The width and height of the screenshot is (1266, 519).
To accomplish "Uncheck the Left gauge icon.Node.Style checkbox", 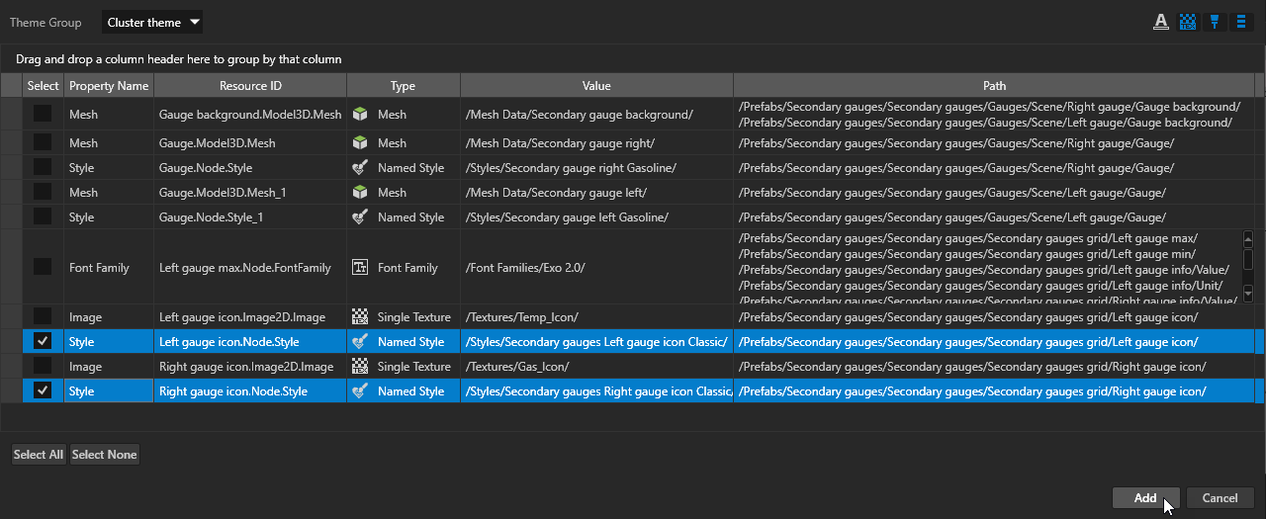I will [43, 342].
